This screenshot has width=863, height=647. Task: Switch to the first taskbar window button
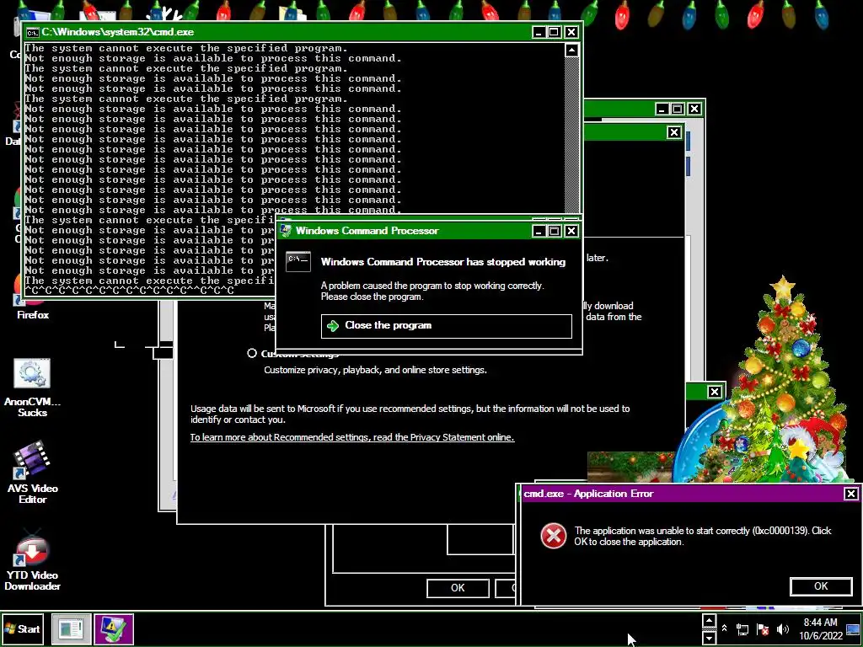point(72,628)
